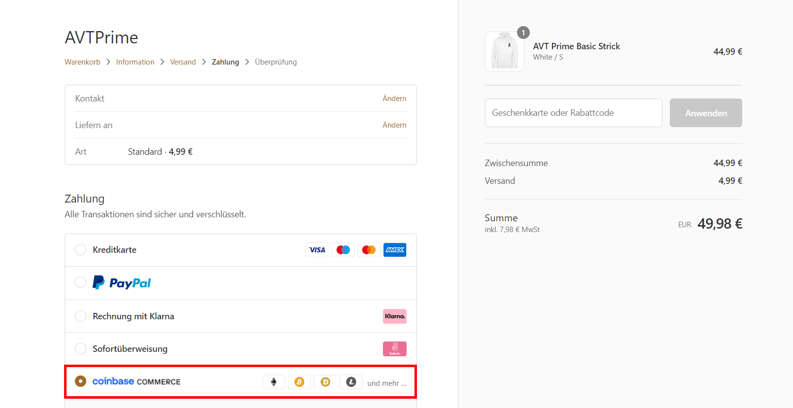Screen dimensions: 793x408
Task: Click the Mastercard icon
Action: click(369, 250)
